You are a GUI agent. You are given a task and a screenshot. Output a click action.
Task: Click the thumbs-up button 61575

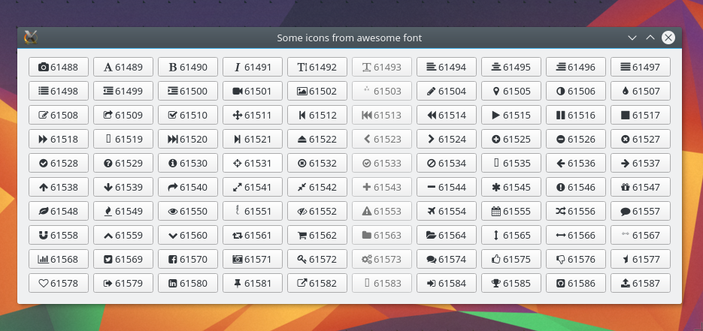coord(511,260)
